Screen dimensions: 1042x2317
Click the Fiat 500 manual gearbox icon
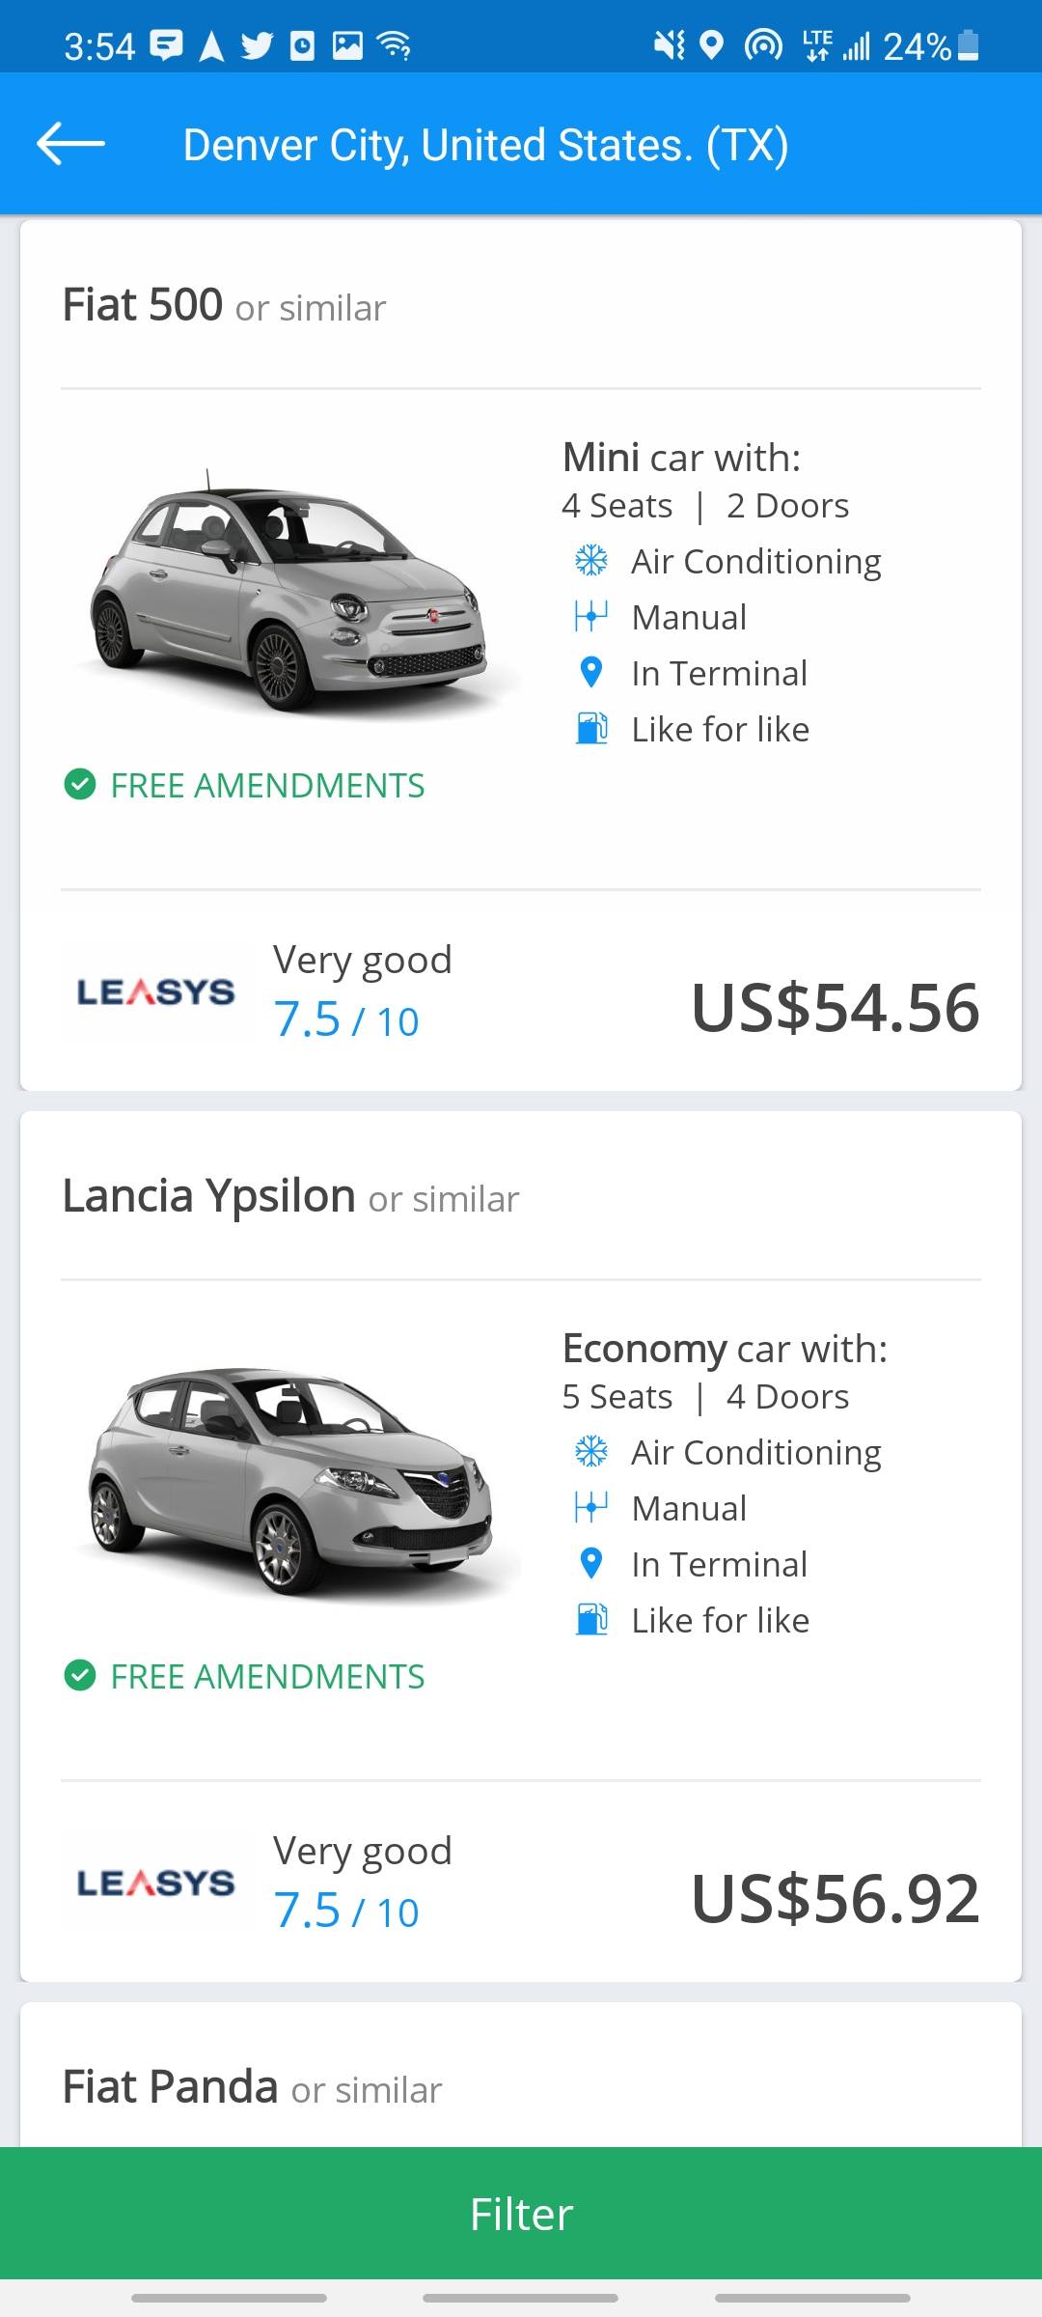click(590, 617)
